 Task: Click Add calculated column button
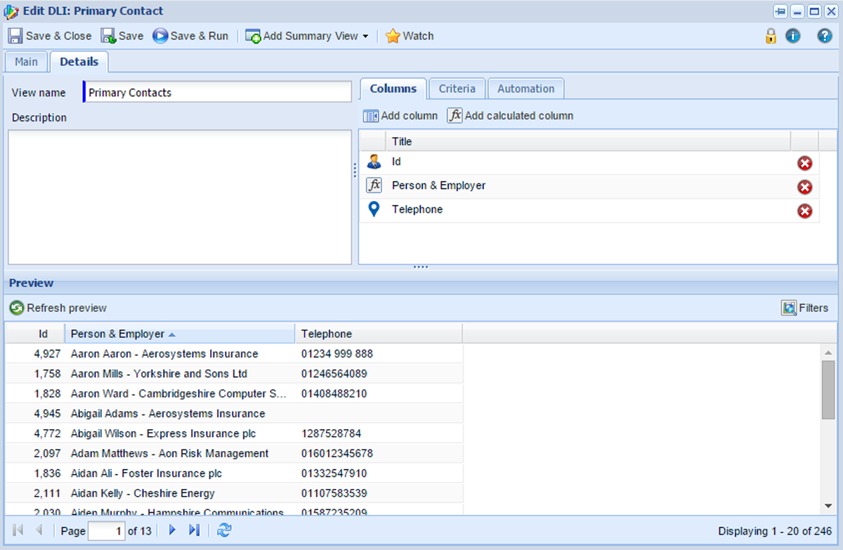pyautogui.click(x=511, y=116)
